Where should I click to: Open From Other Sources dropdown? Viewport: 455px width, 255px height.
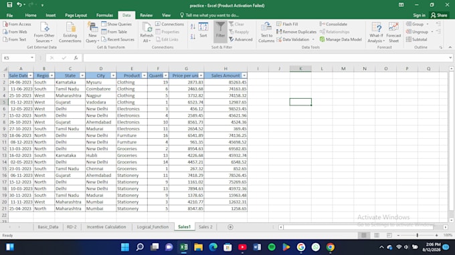(44, 33)
